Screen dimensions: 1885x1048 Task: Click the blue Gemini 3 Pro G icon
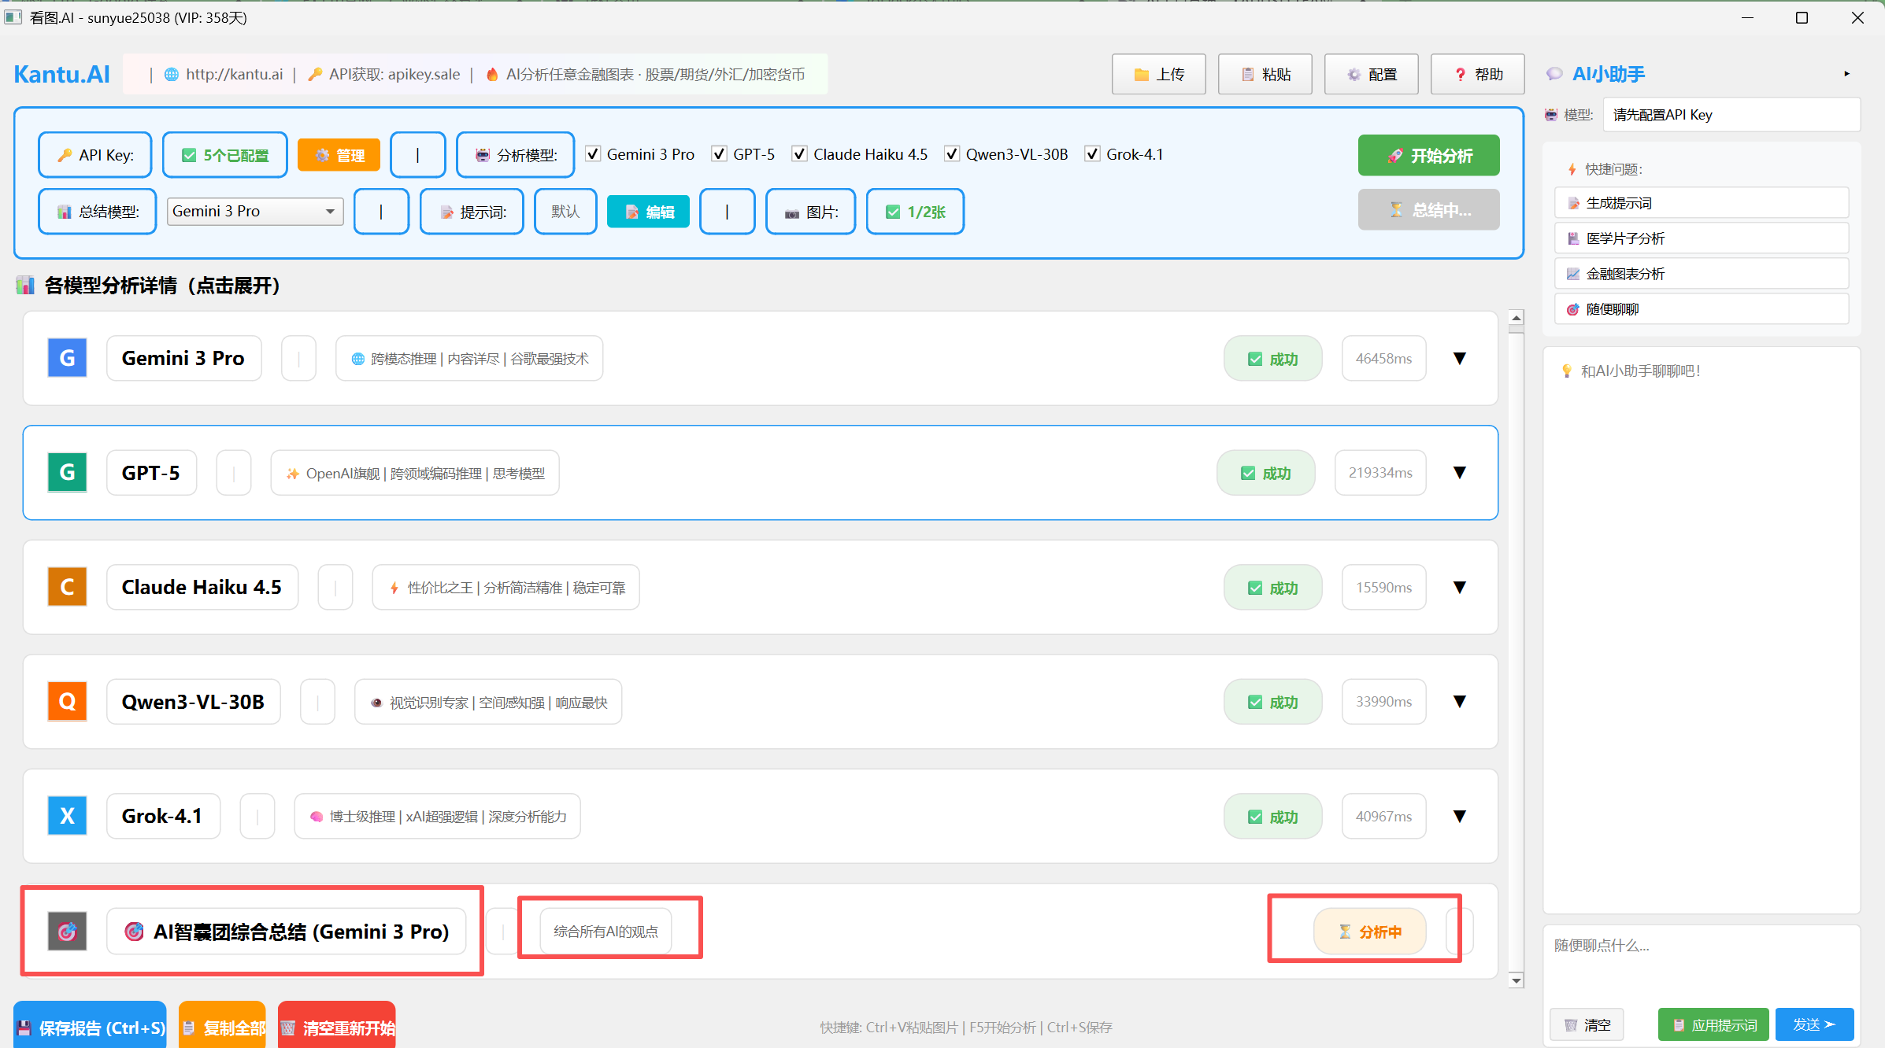tap(67, 358)
